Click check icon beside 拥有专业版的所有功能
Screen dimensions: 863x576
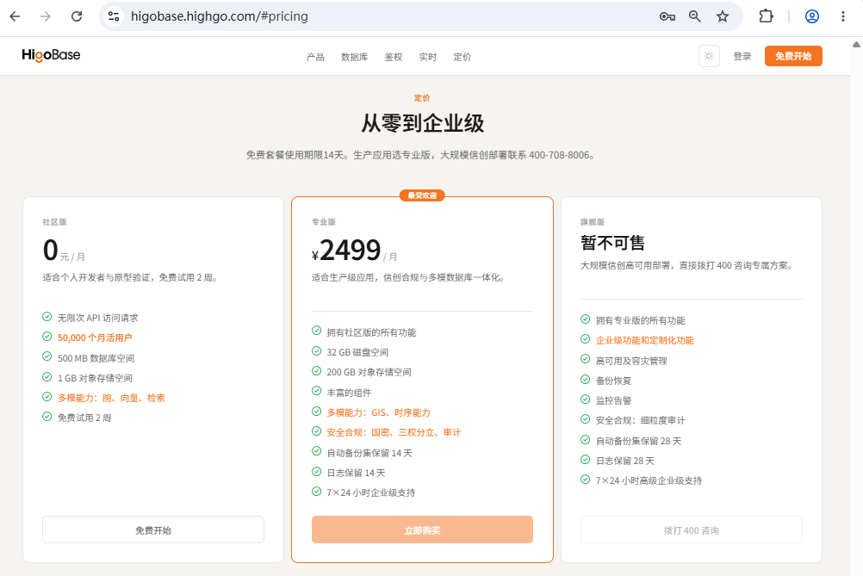585,319
